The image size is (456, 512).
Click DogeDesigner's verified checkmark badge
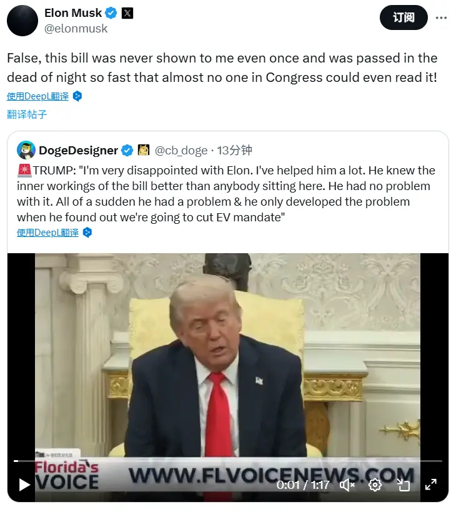click(x=127, y=150)
